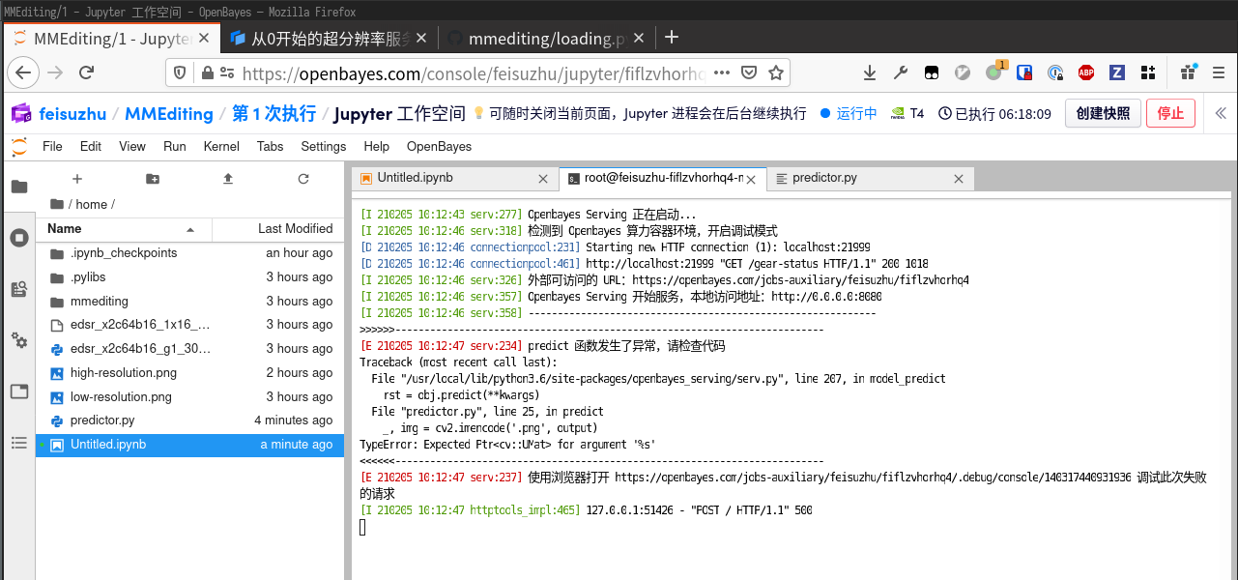Bookmark this page with star icon

[x=775, y=72]
